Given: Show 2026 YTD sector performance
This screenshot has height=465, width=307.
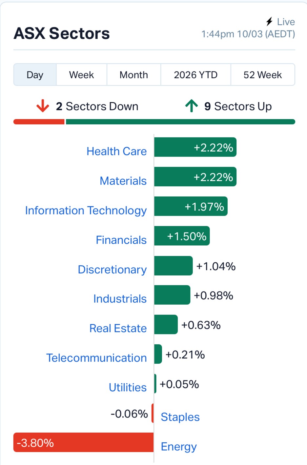Looking at the screenshot, I should click(x=195, y=75).
